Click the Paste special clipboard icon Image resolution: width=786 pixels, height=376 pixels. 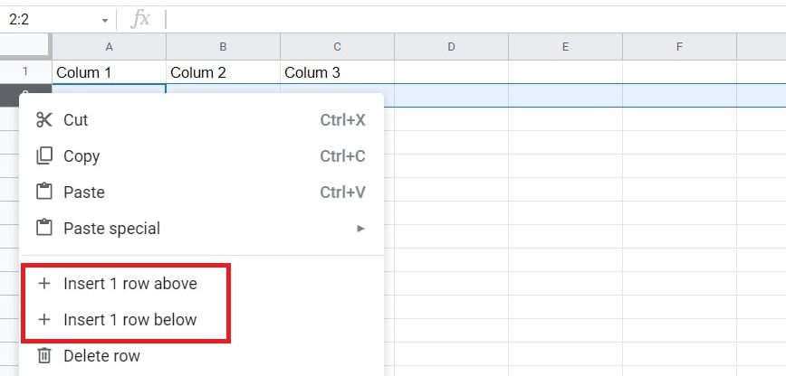click(43, 229)
